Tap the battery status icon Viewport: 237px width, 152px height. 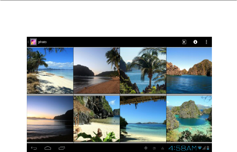click(x=208, y=148)
